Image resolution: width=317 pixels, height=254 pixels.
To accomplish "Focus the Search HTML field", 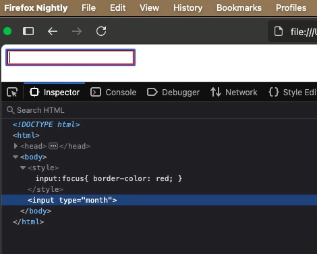I will (x=161, y=110).
